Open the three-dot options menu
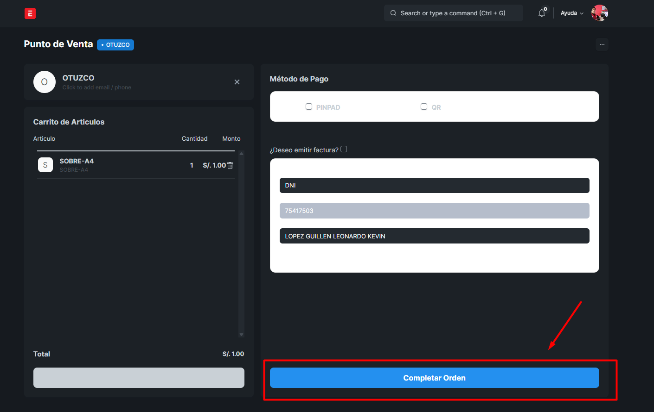This screenshot has height=412, width=654. [602, 44]
